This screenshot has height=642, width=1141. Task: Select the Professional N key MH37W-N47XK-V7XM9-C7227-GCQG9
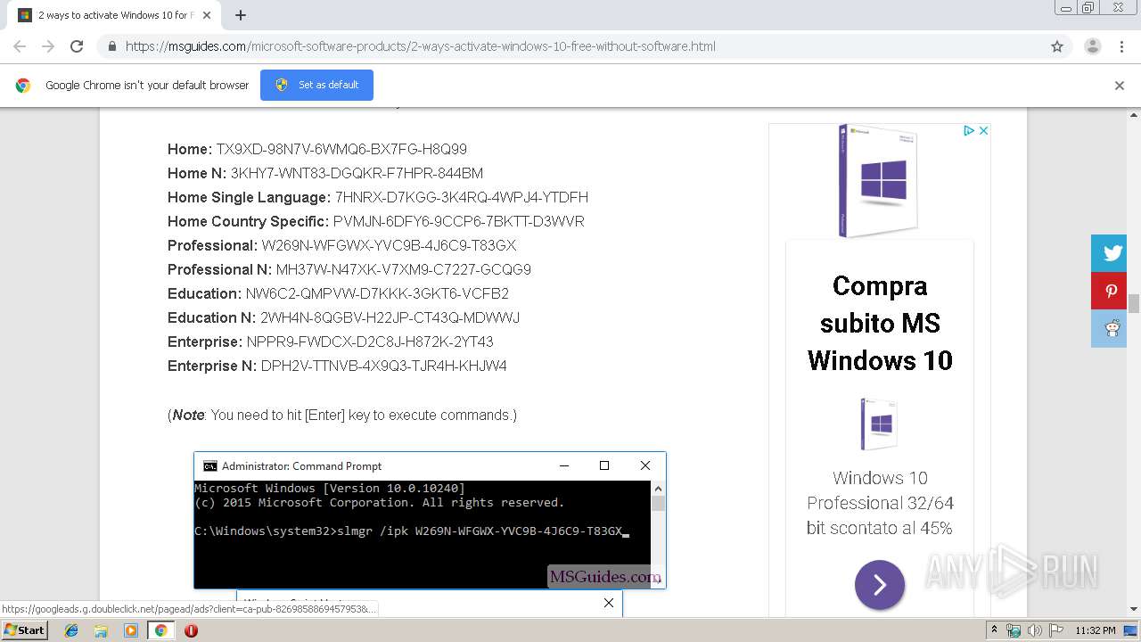coord(404,269)
